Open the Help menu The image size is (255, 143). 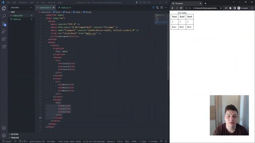coord(60,2)
